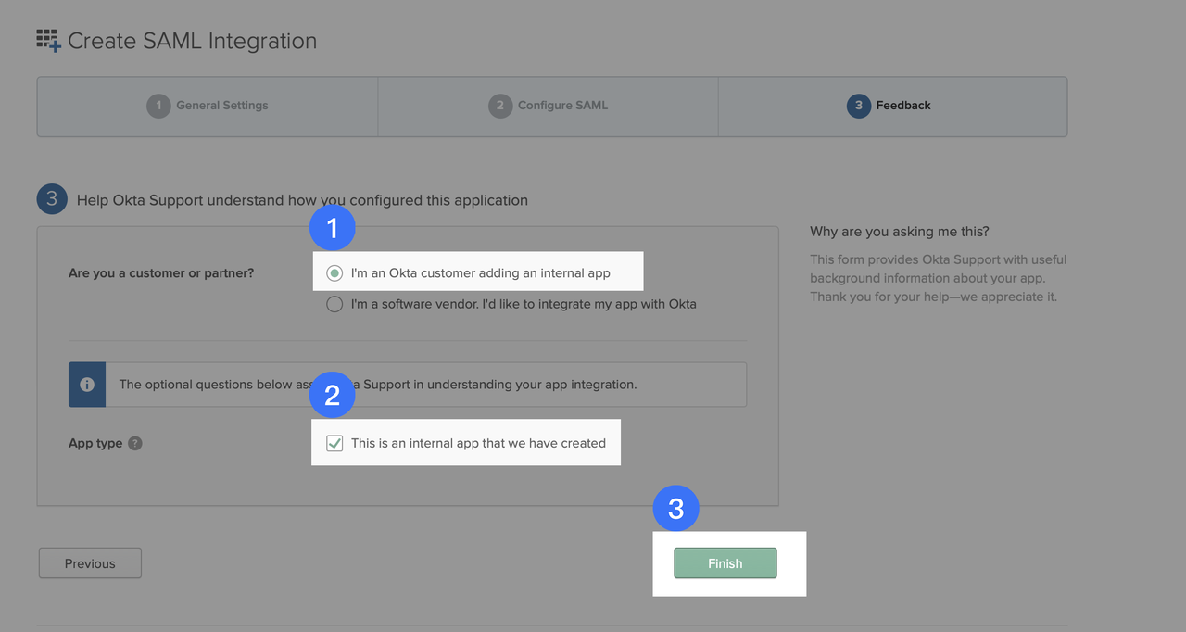Select the 'I'm a software vendor' option

coord(334,303)
